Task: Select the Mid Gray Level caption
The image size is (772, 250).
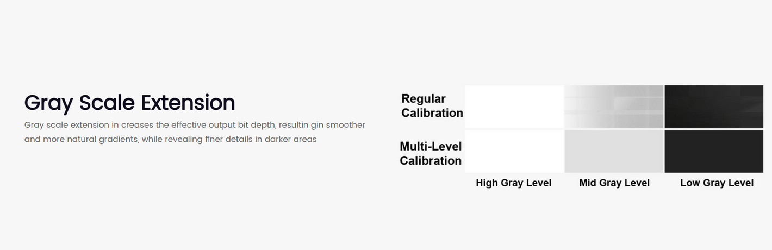Action: point(614,183)
